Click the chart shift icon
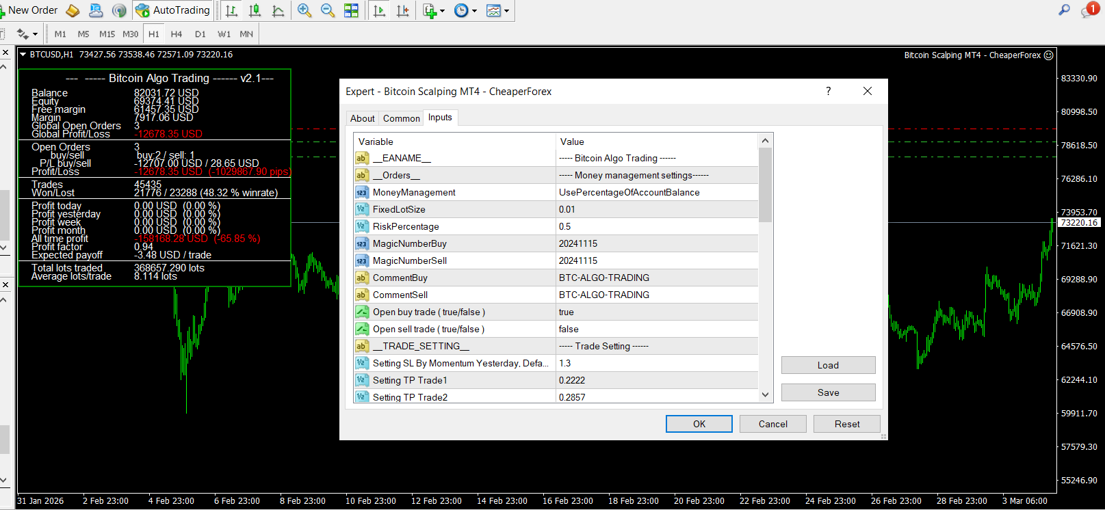This screenshot has height=510, width=1105. pos(403,10)
